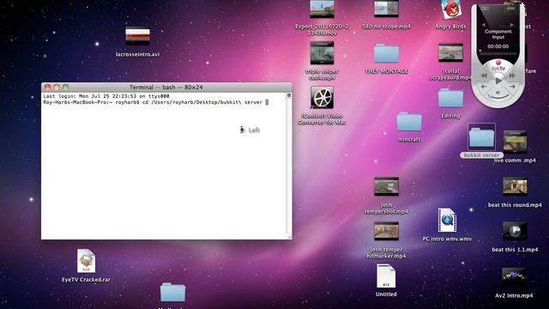Select the Editing folder

[x=450, y=98]
